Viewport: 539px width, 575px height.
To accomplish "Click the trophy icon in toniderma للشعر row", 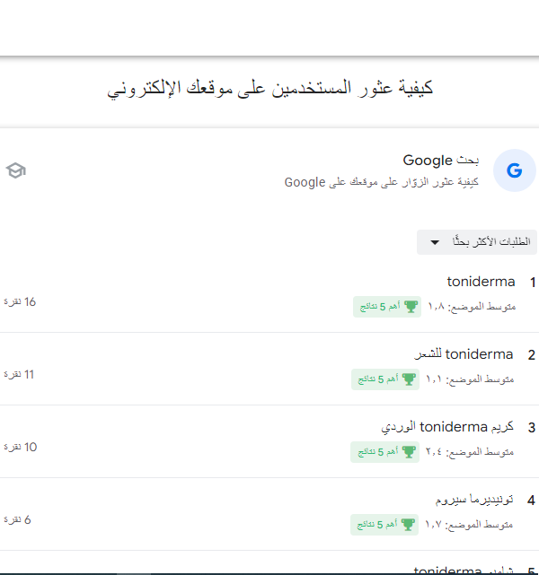I will coord(409,379).
